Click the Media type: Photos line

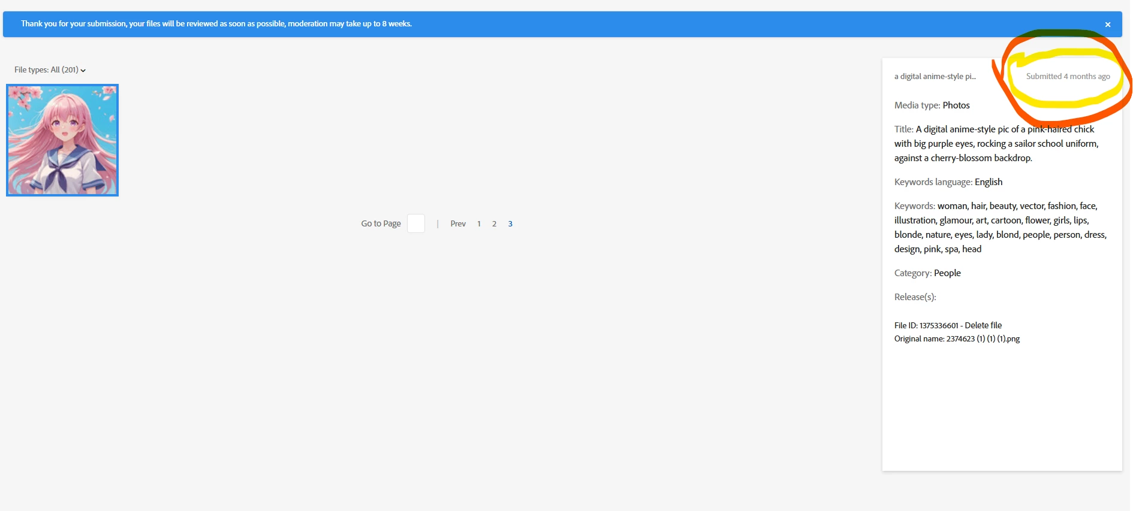[x=932, y=105]
